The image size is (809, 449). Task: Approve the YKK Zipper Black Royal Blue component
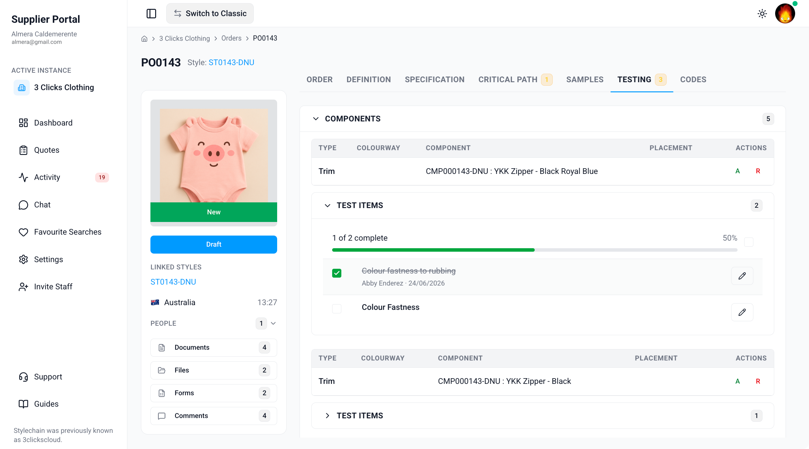pos(738,171)
